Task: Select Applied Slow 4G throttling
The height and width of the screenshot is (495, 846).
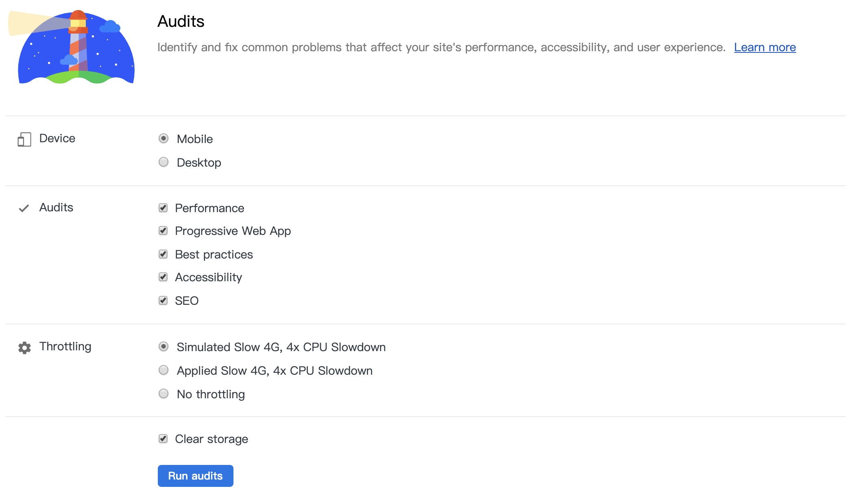Action: coord(164,370)
